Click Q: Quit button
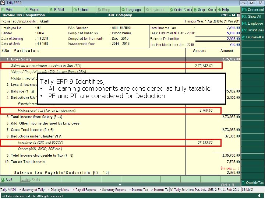Screen dimensions: 265x199 [x=10, y=179]
